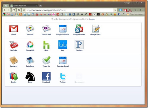Open the Google bookmark in bookmarks bar
This screenshot has width=148, height=108.
click(4, 14)
